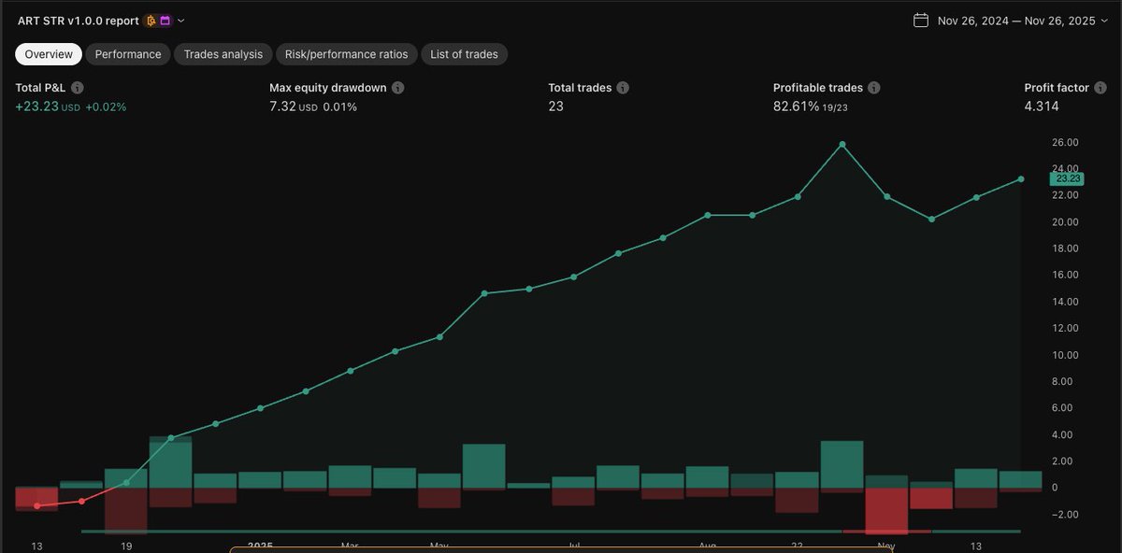Select the Overview tab

pyautogui.click(x=48, y=53)
